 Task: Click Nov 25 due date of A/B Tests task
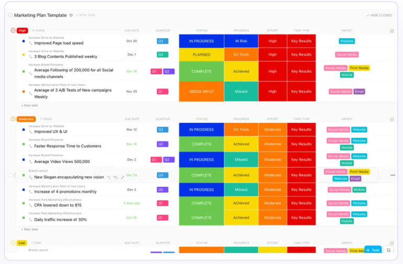(131, 91)
